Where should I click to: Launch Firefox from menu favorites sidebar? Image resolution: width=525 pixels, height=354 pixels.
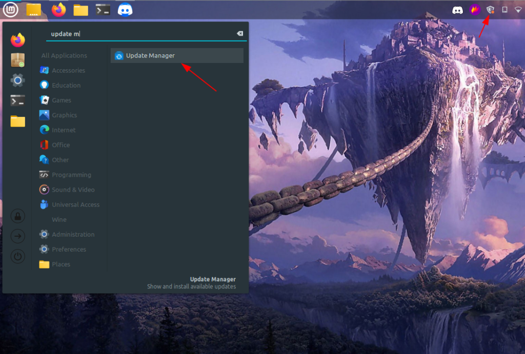point(18,40)
